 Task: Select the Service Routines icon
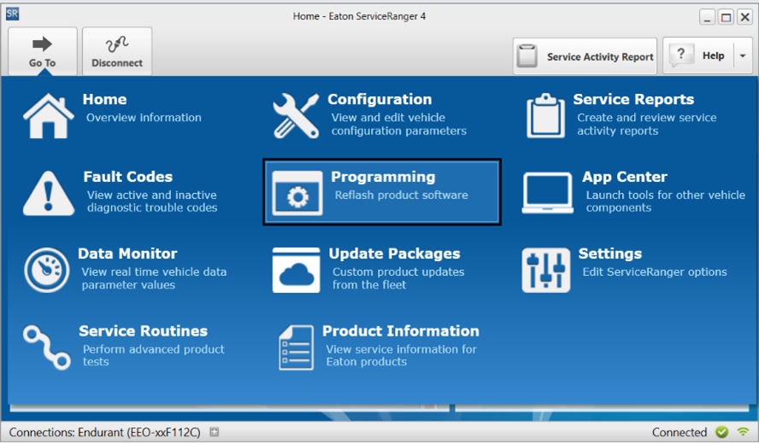click(x=47, y=347)
